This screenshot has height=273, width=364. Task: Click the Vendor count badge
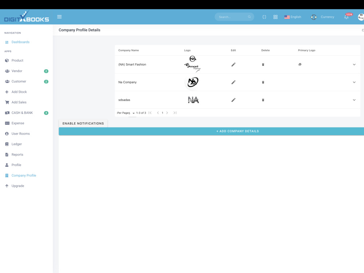tap(46, 71)
